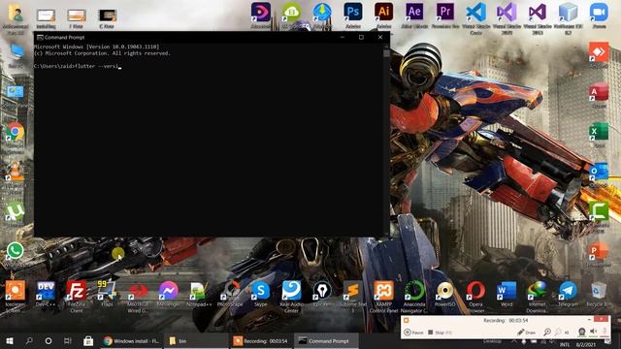
Task: Stop the screen recording
Action: (440, 333)
